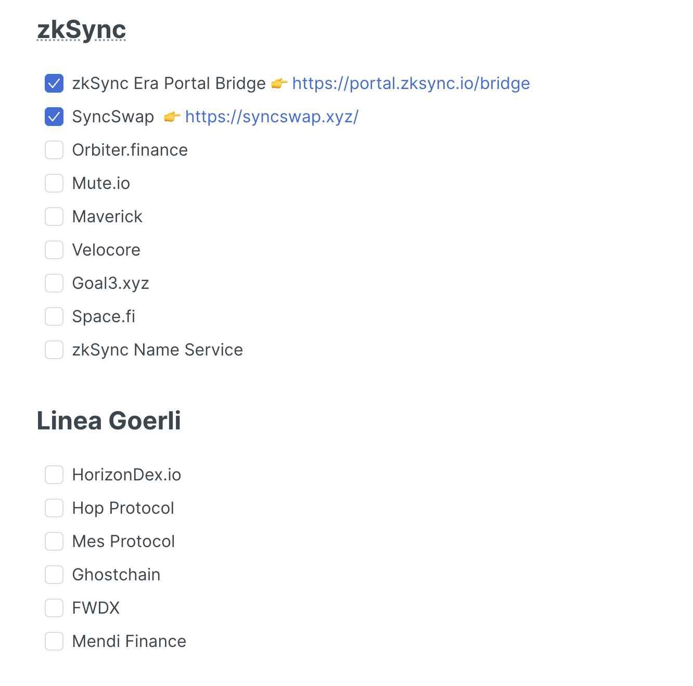Mark Mes Protocol as complete
Image resolution: width=693 pixels, height=686 pixels.
[x=54, y=541]
